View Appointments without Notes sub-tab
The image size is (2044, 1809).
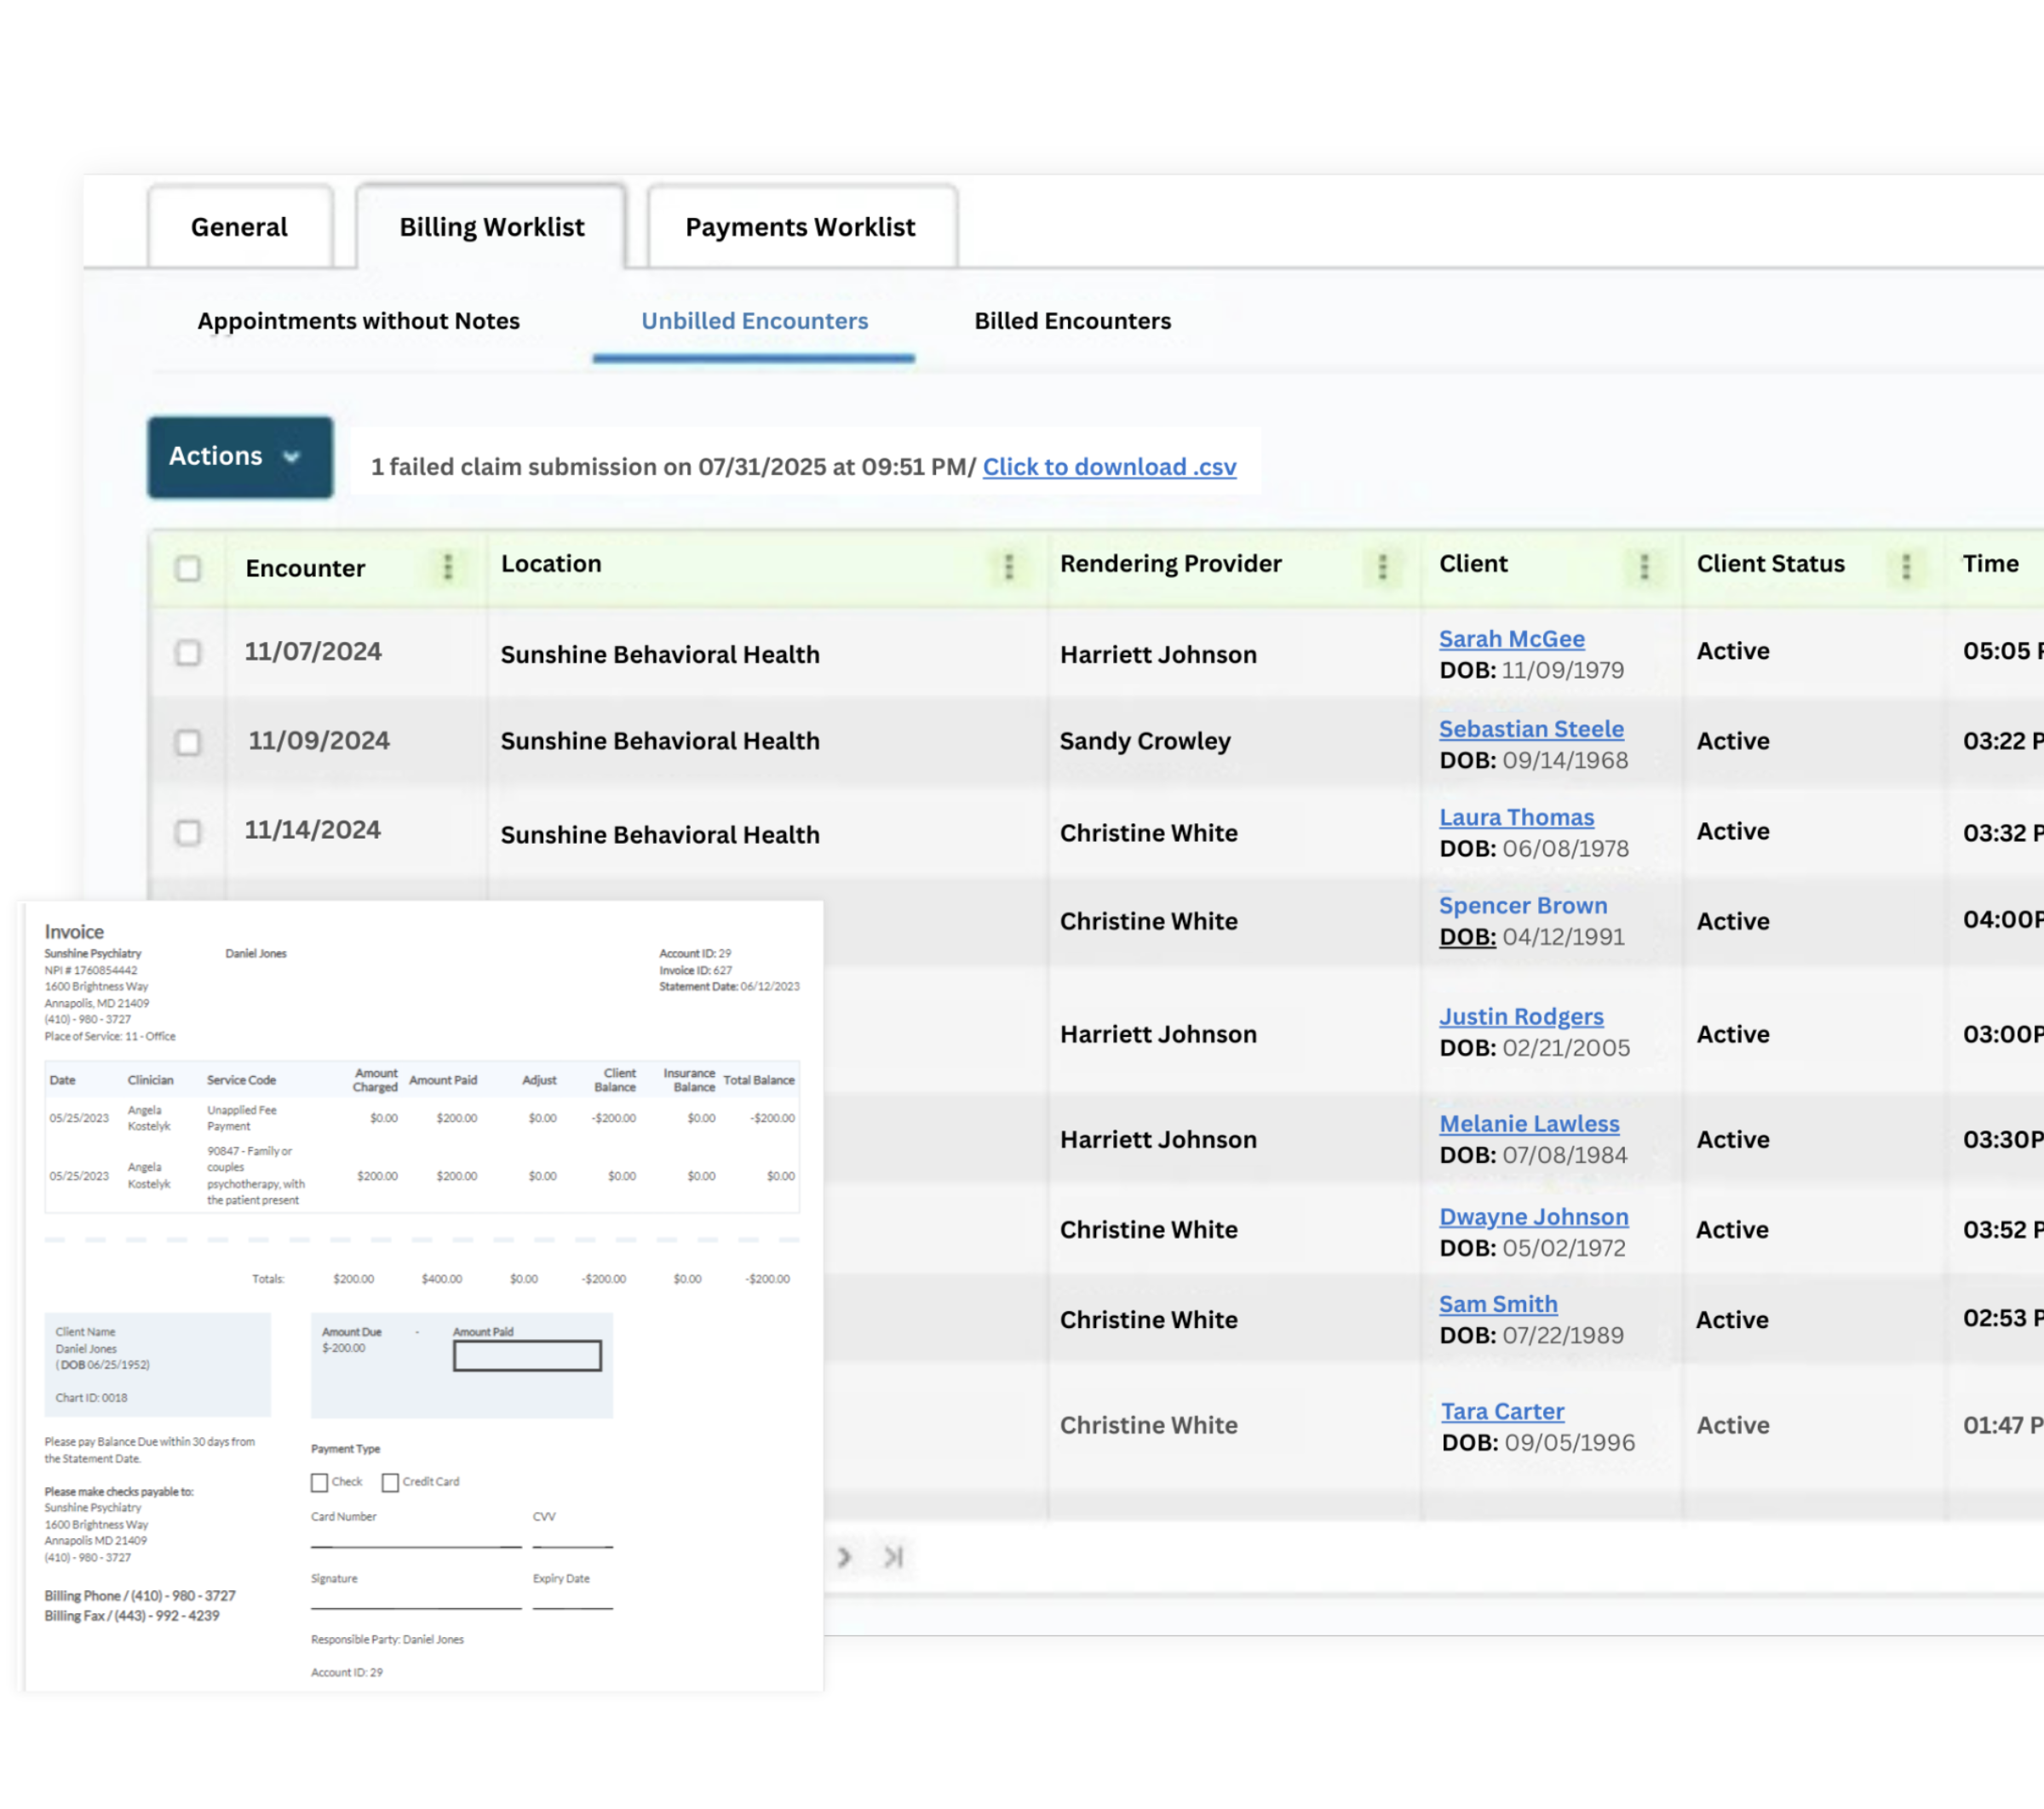[x=358, y=321]
